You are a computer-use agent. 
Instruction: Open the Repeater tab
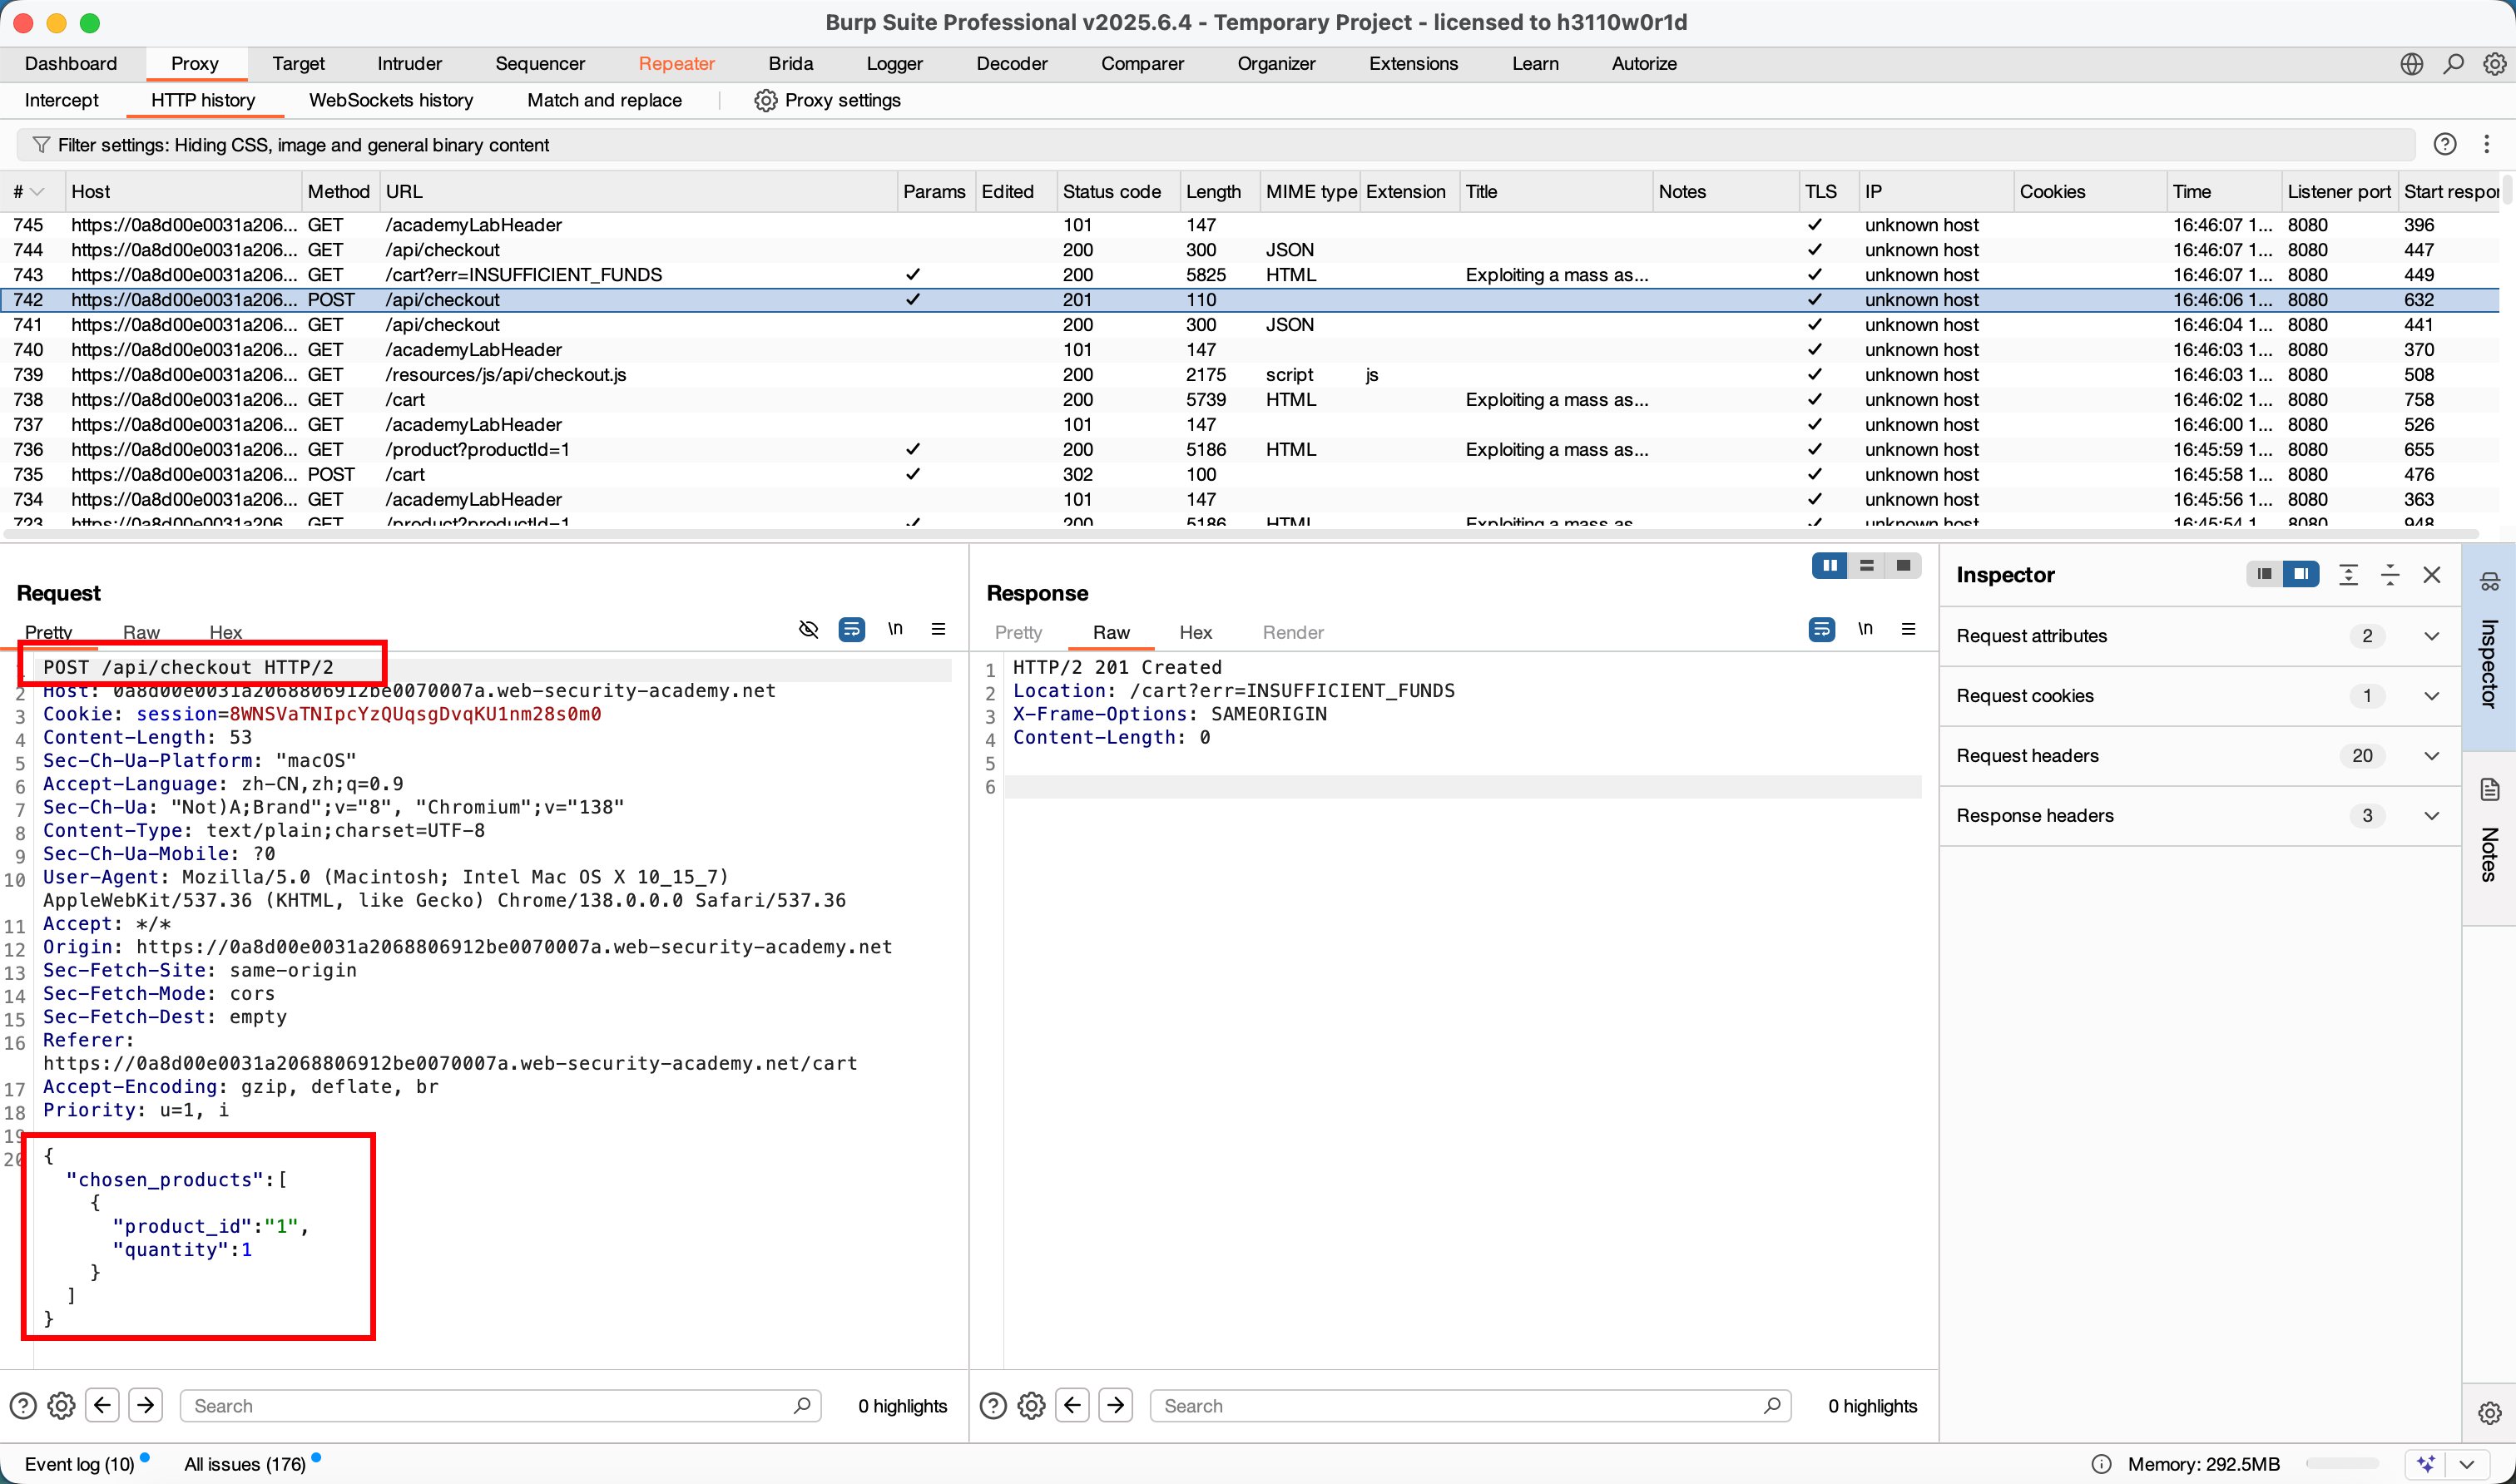pyautogui.click(x=676, y=64)
